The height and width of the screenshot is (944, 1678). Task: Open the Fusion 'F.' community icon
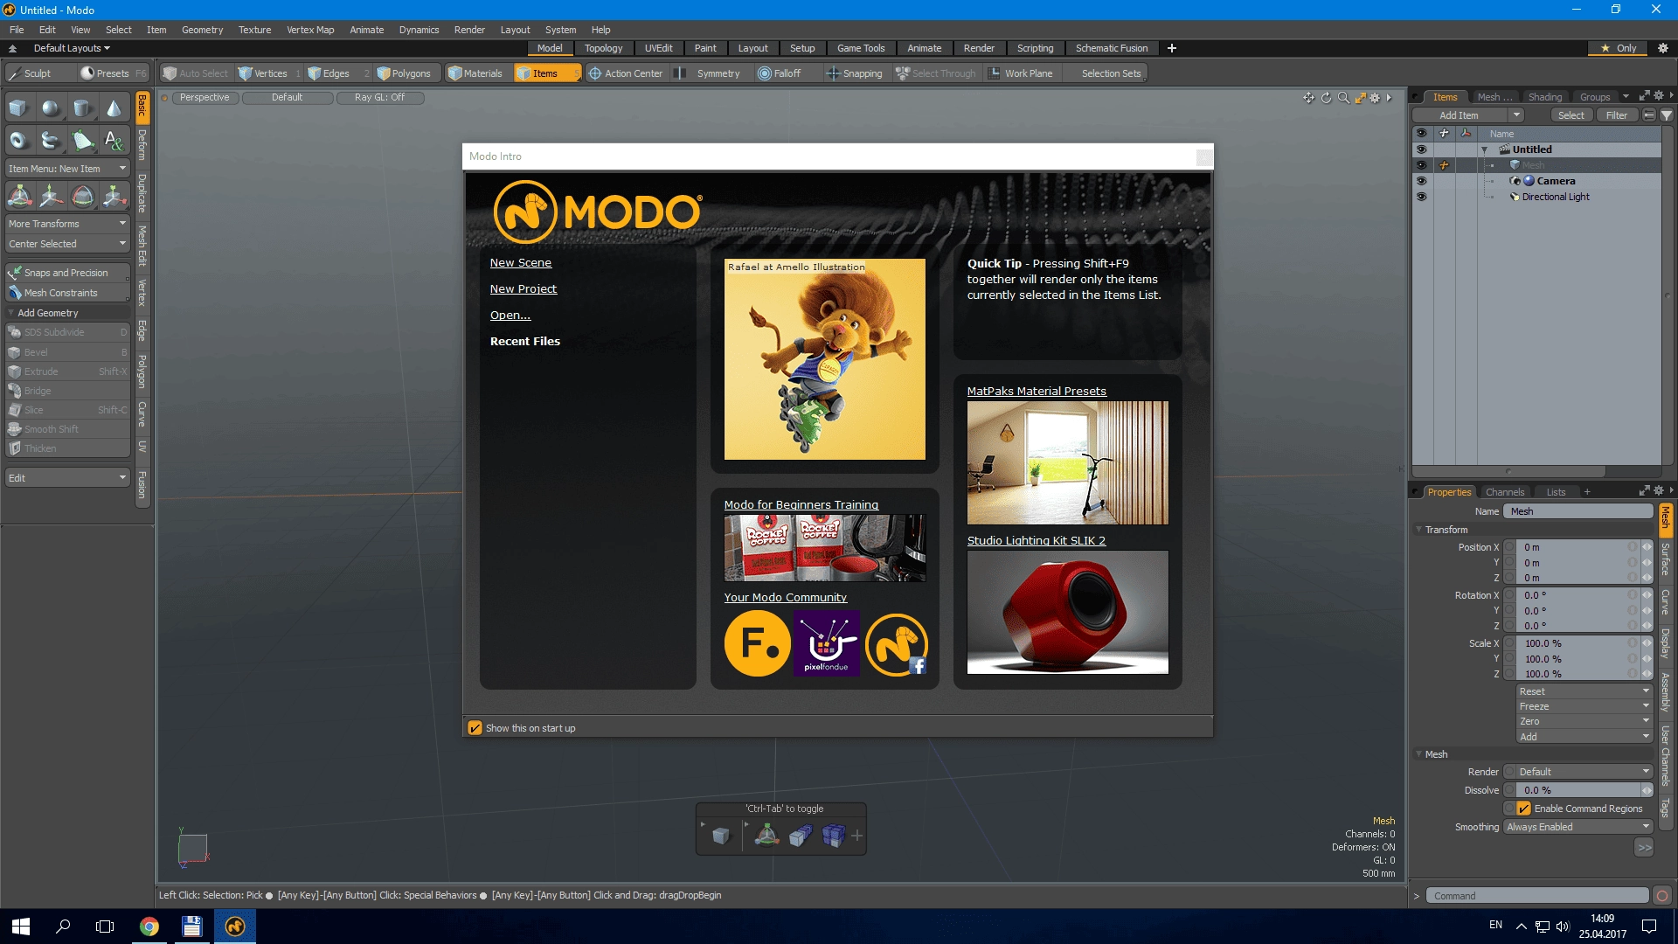pos(758,643)
